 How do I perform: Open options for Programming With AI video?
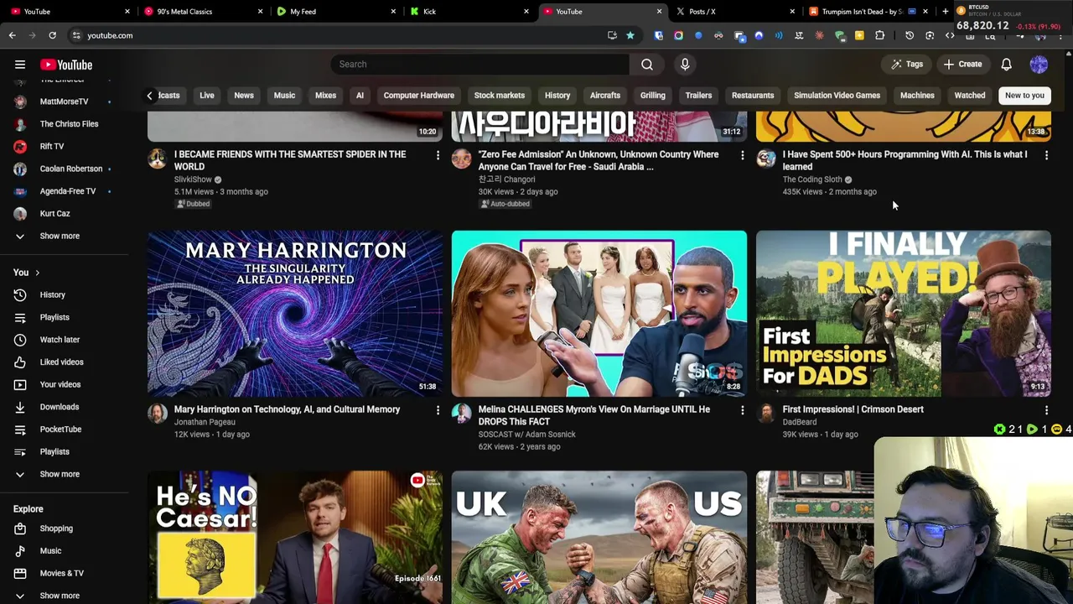(x=1046, y=155)
